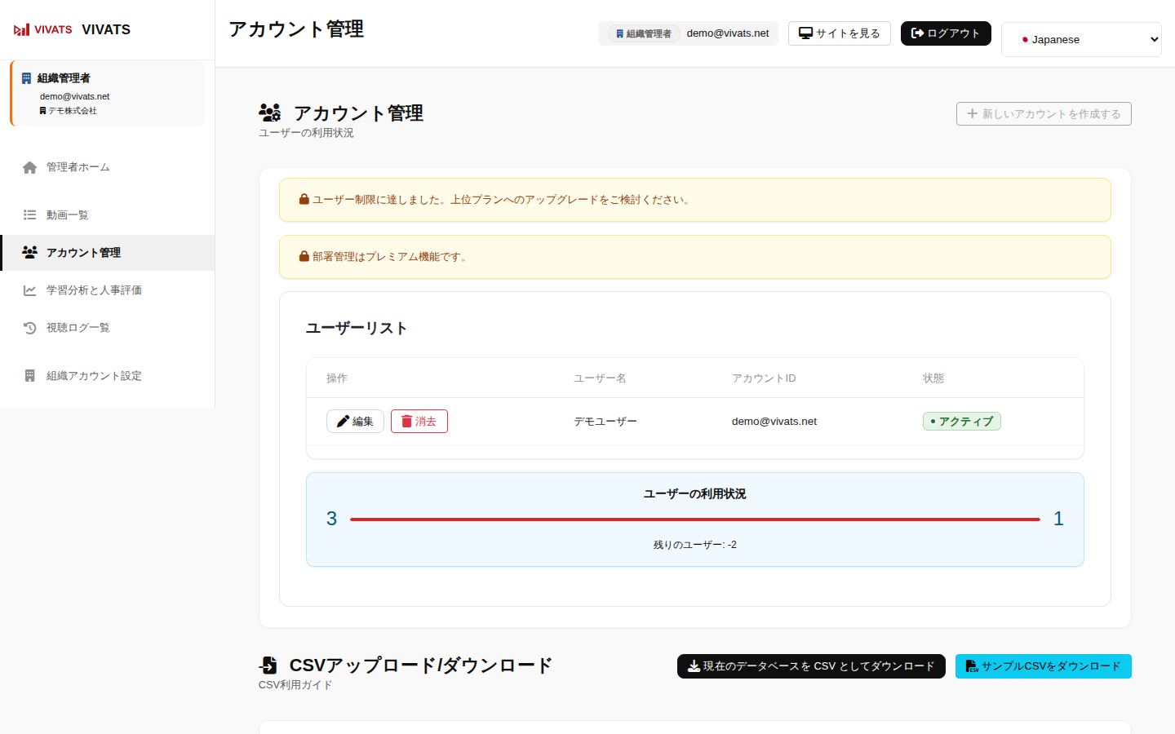
Task: Click the lock icon in user limit warning
Action: 304,199
